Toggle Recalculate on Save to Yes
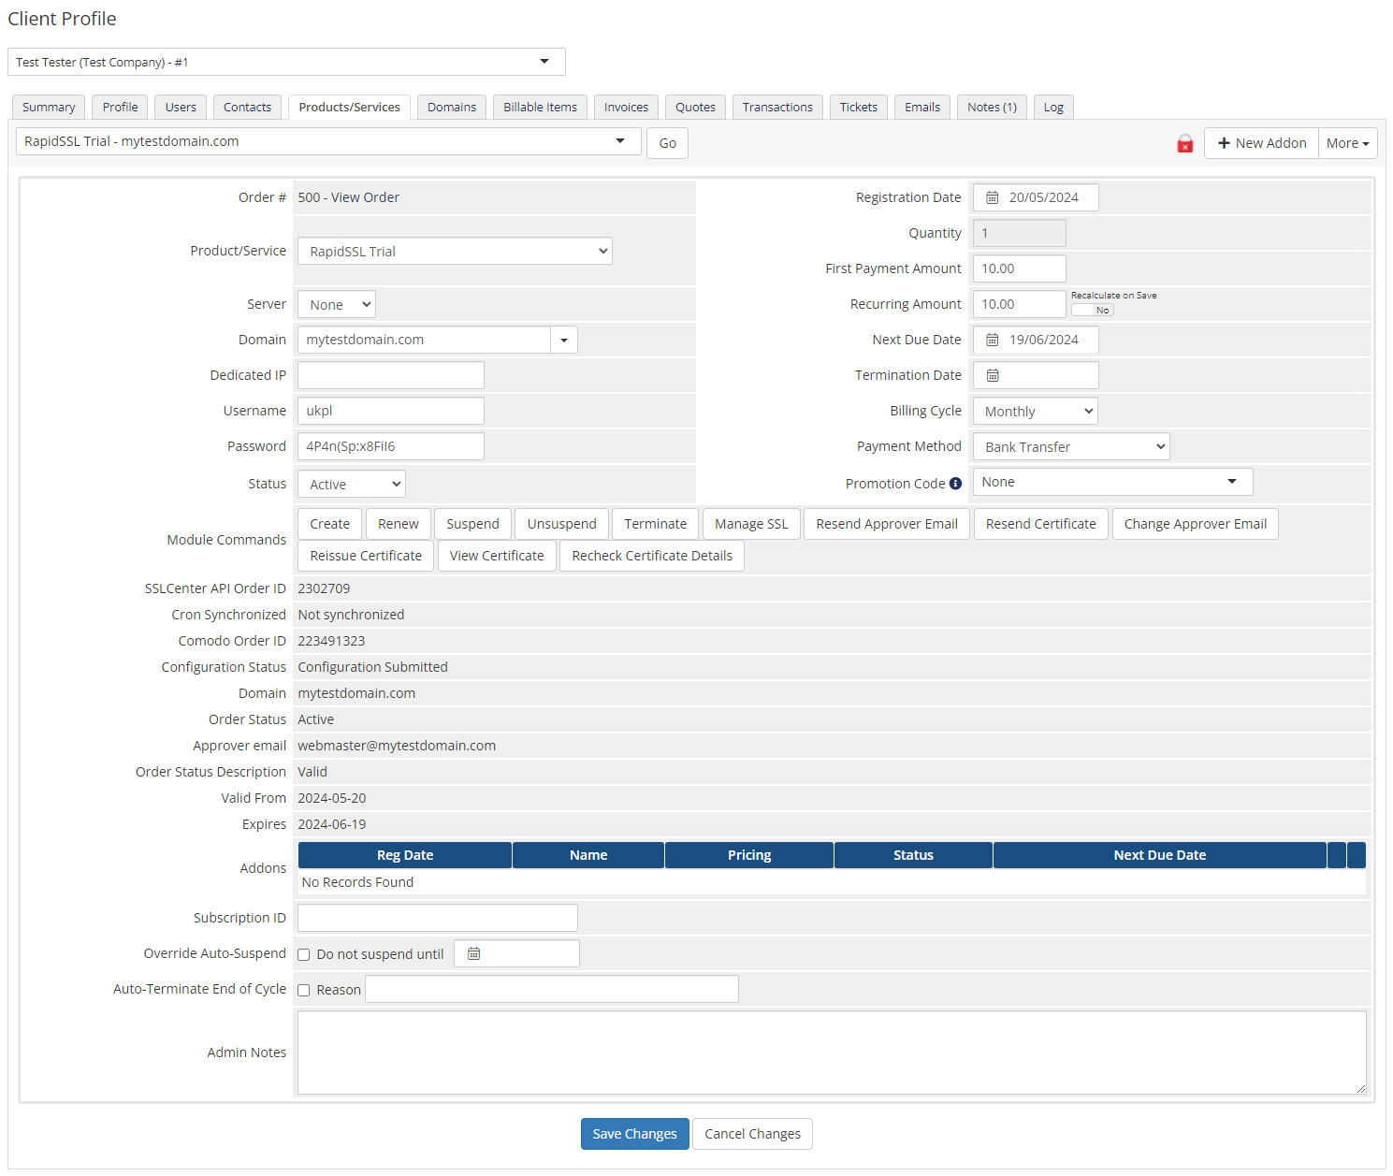The image size is (1393, 1176). point(1092,309)
